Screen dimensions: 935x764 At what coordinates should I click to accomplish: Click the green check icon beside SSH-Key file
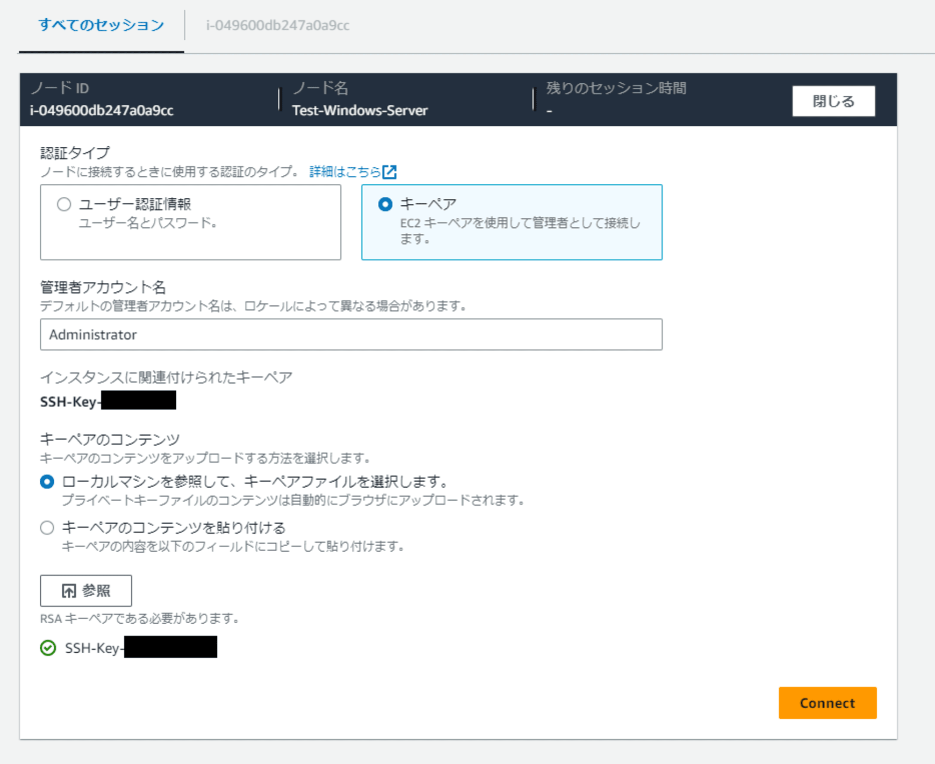click(x=48, y=648)
